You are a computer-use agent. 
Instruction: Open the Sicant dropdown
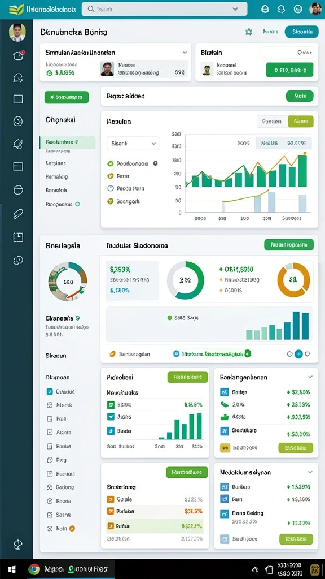[x=133, y=143]
